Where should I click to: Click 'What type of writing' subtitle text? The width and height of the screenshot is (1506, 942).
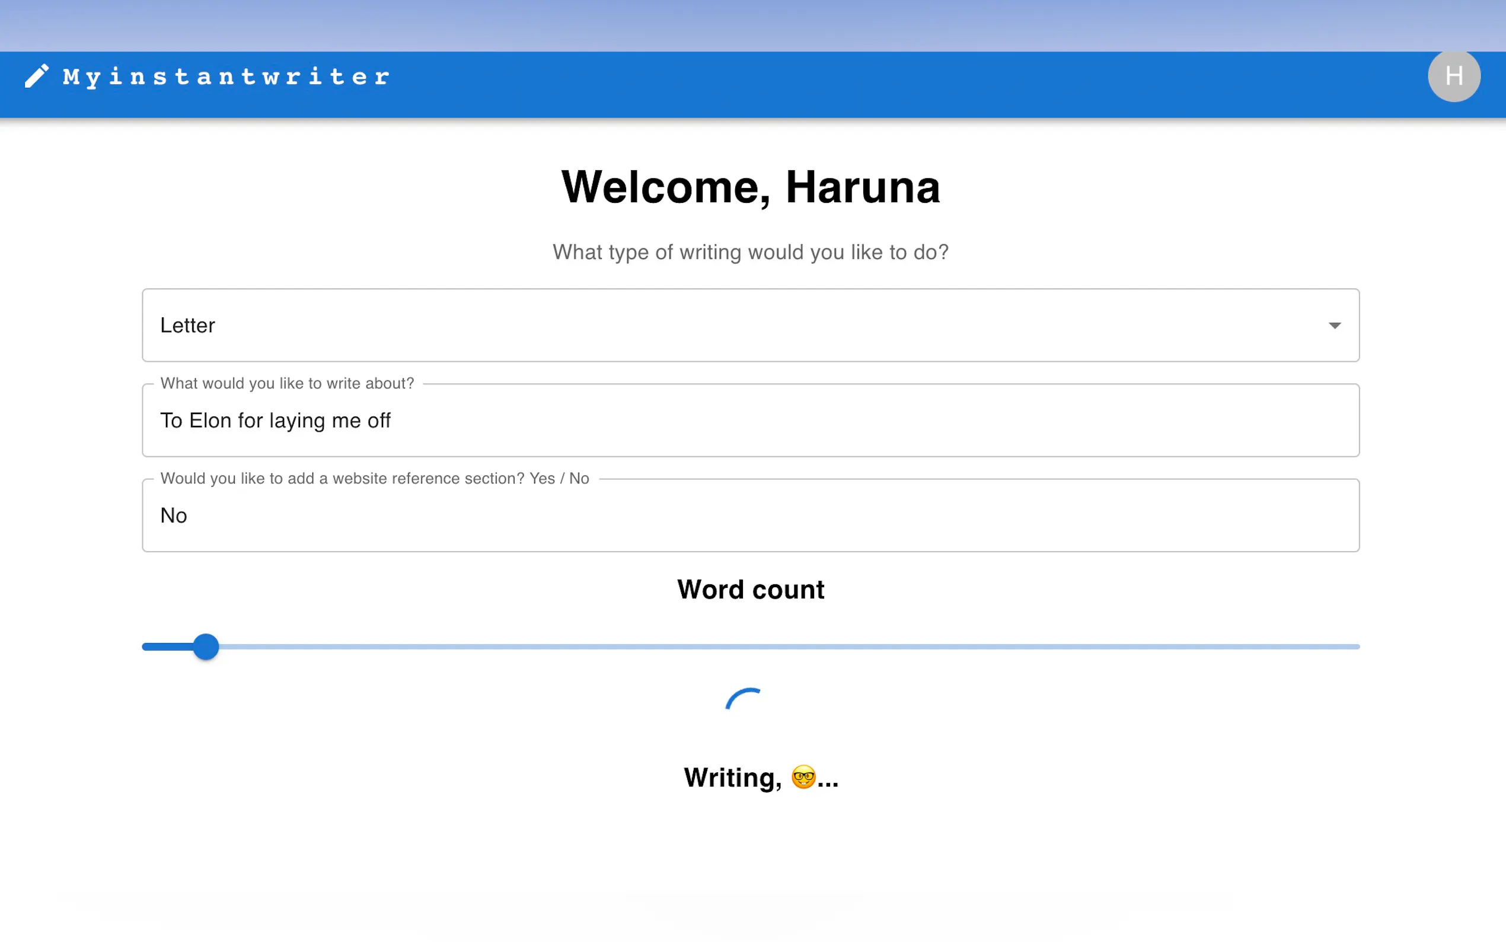tap(750, 252)
